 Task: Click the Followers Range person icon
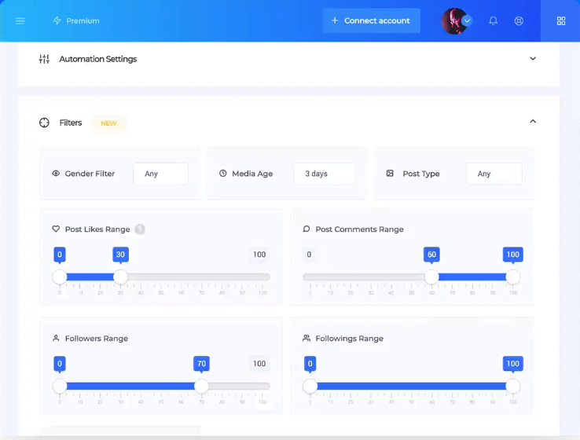pos(56,338)
